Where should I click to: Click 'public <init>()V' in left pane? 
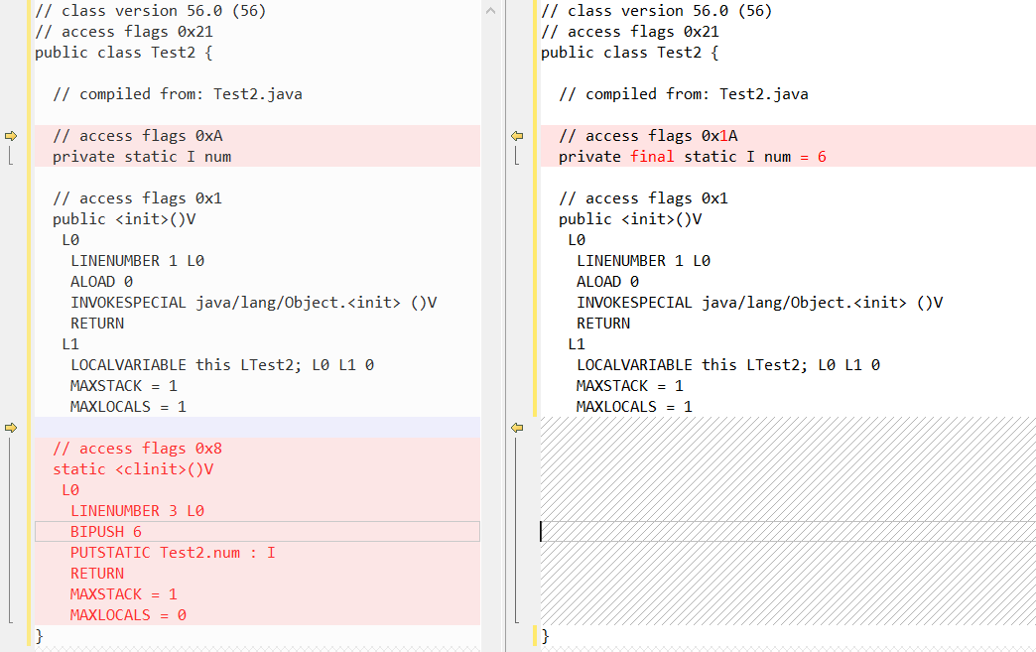point(124,219)
